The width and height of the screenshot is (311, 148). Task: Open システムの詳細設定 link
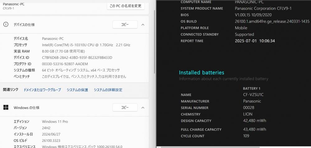tap(108, 90)
